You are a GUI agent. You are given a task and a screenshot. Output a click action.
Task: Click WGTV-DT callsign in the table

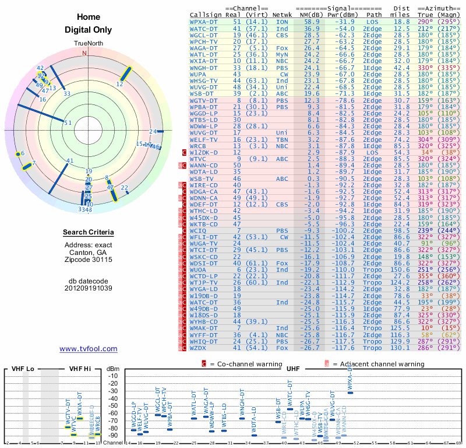coord(203,100)
